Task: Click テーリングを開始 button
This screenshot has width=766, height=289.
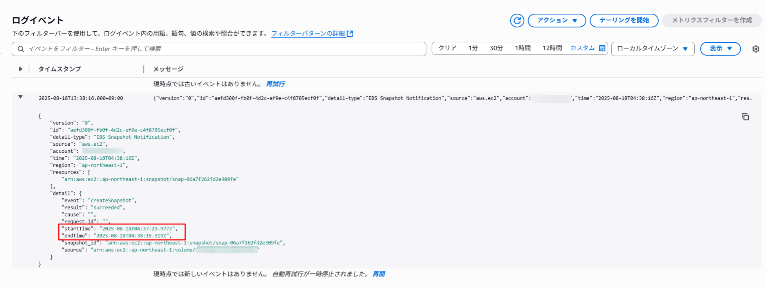Action: point(624,20)
